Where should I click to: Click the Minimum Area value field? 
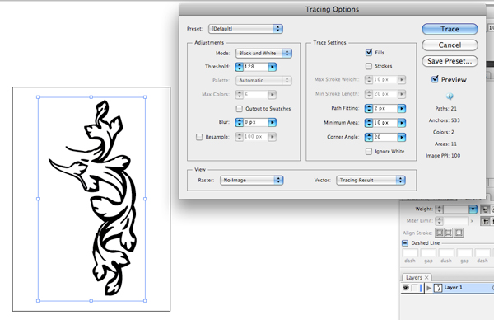click(385, 123)
